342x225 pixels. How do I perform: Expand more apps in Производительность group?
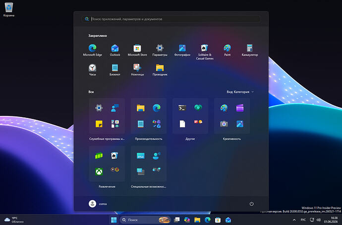[x=157, y=123]
